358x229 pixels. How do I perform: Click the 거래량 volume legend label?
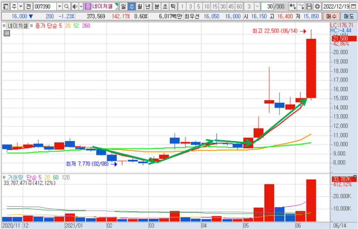15,178
